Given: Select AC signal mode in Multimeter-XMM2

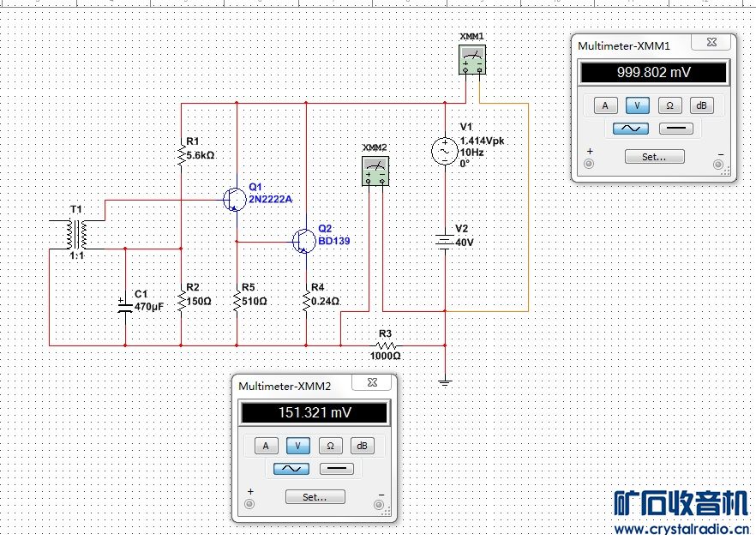Looking at the screenshot, I should (291, 469).
